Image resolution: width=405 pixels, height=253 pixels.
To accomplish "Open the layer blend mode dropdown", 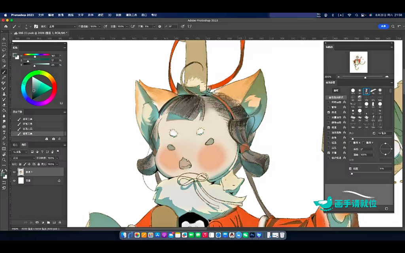I will [24, 158].
